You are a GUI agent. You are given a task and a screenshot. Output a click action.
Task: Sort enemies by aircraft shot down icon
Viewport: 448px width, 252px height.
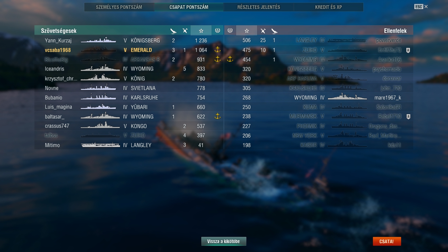coord(263,31)
